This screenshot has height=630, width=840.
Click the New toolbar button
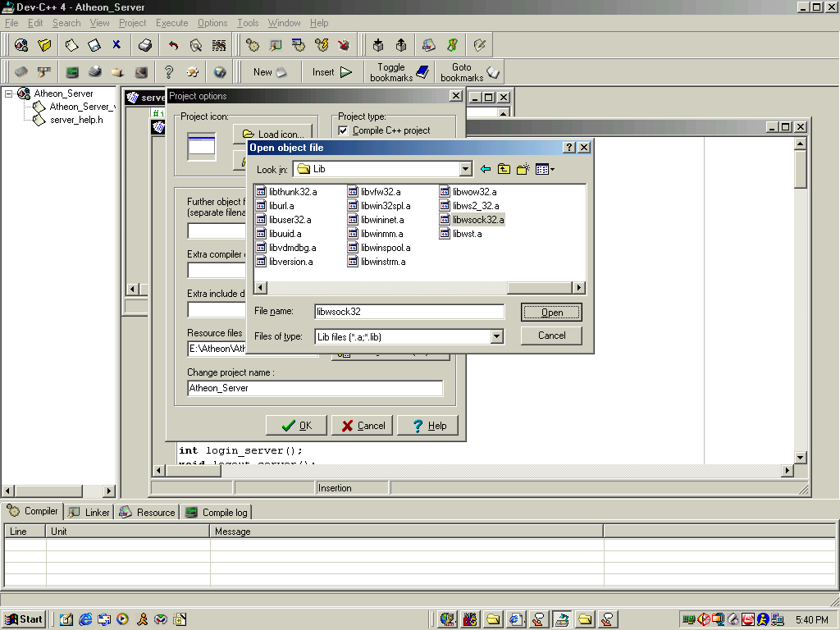270,72
